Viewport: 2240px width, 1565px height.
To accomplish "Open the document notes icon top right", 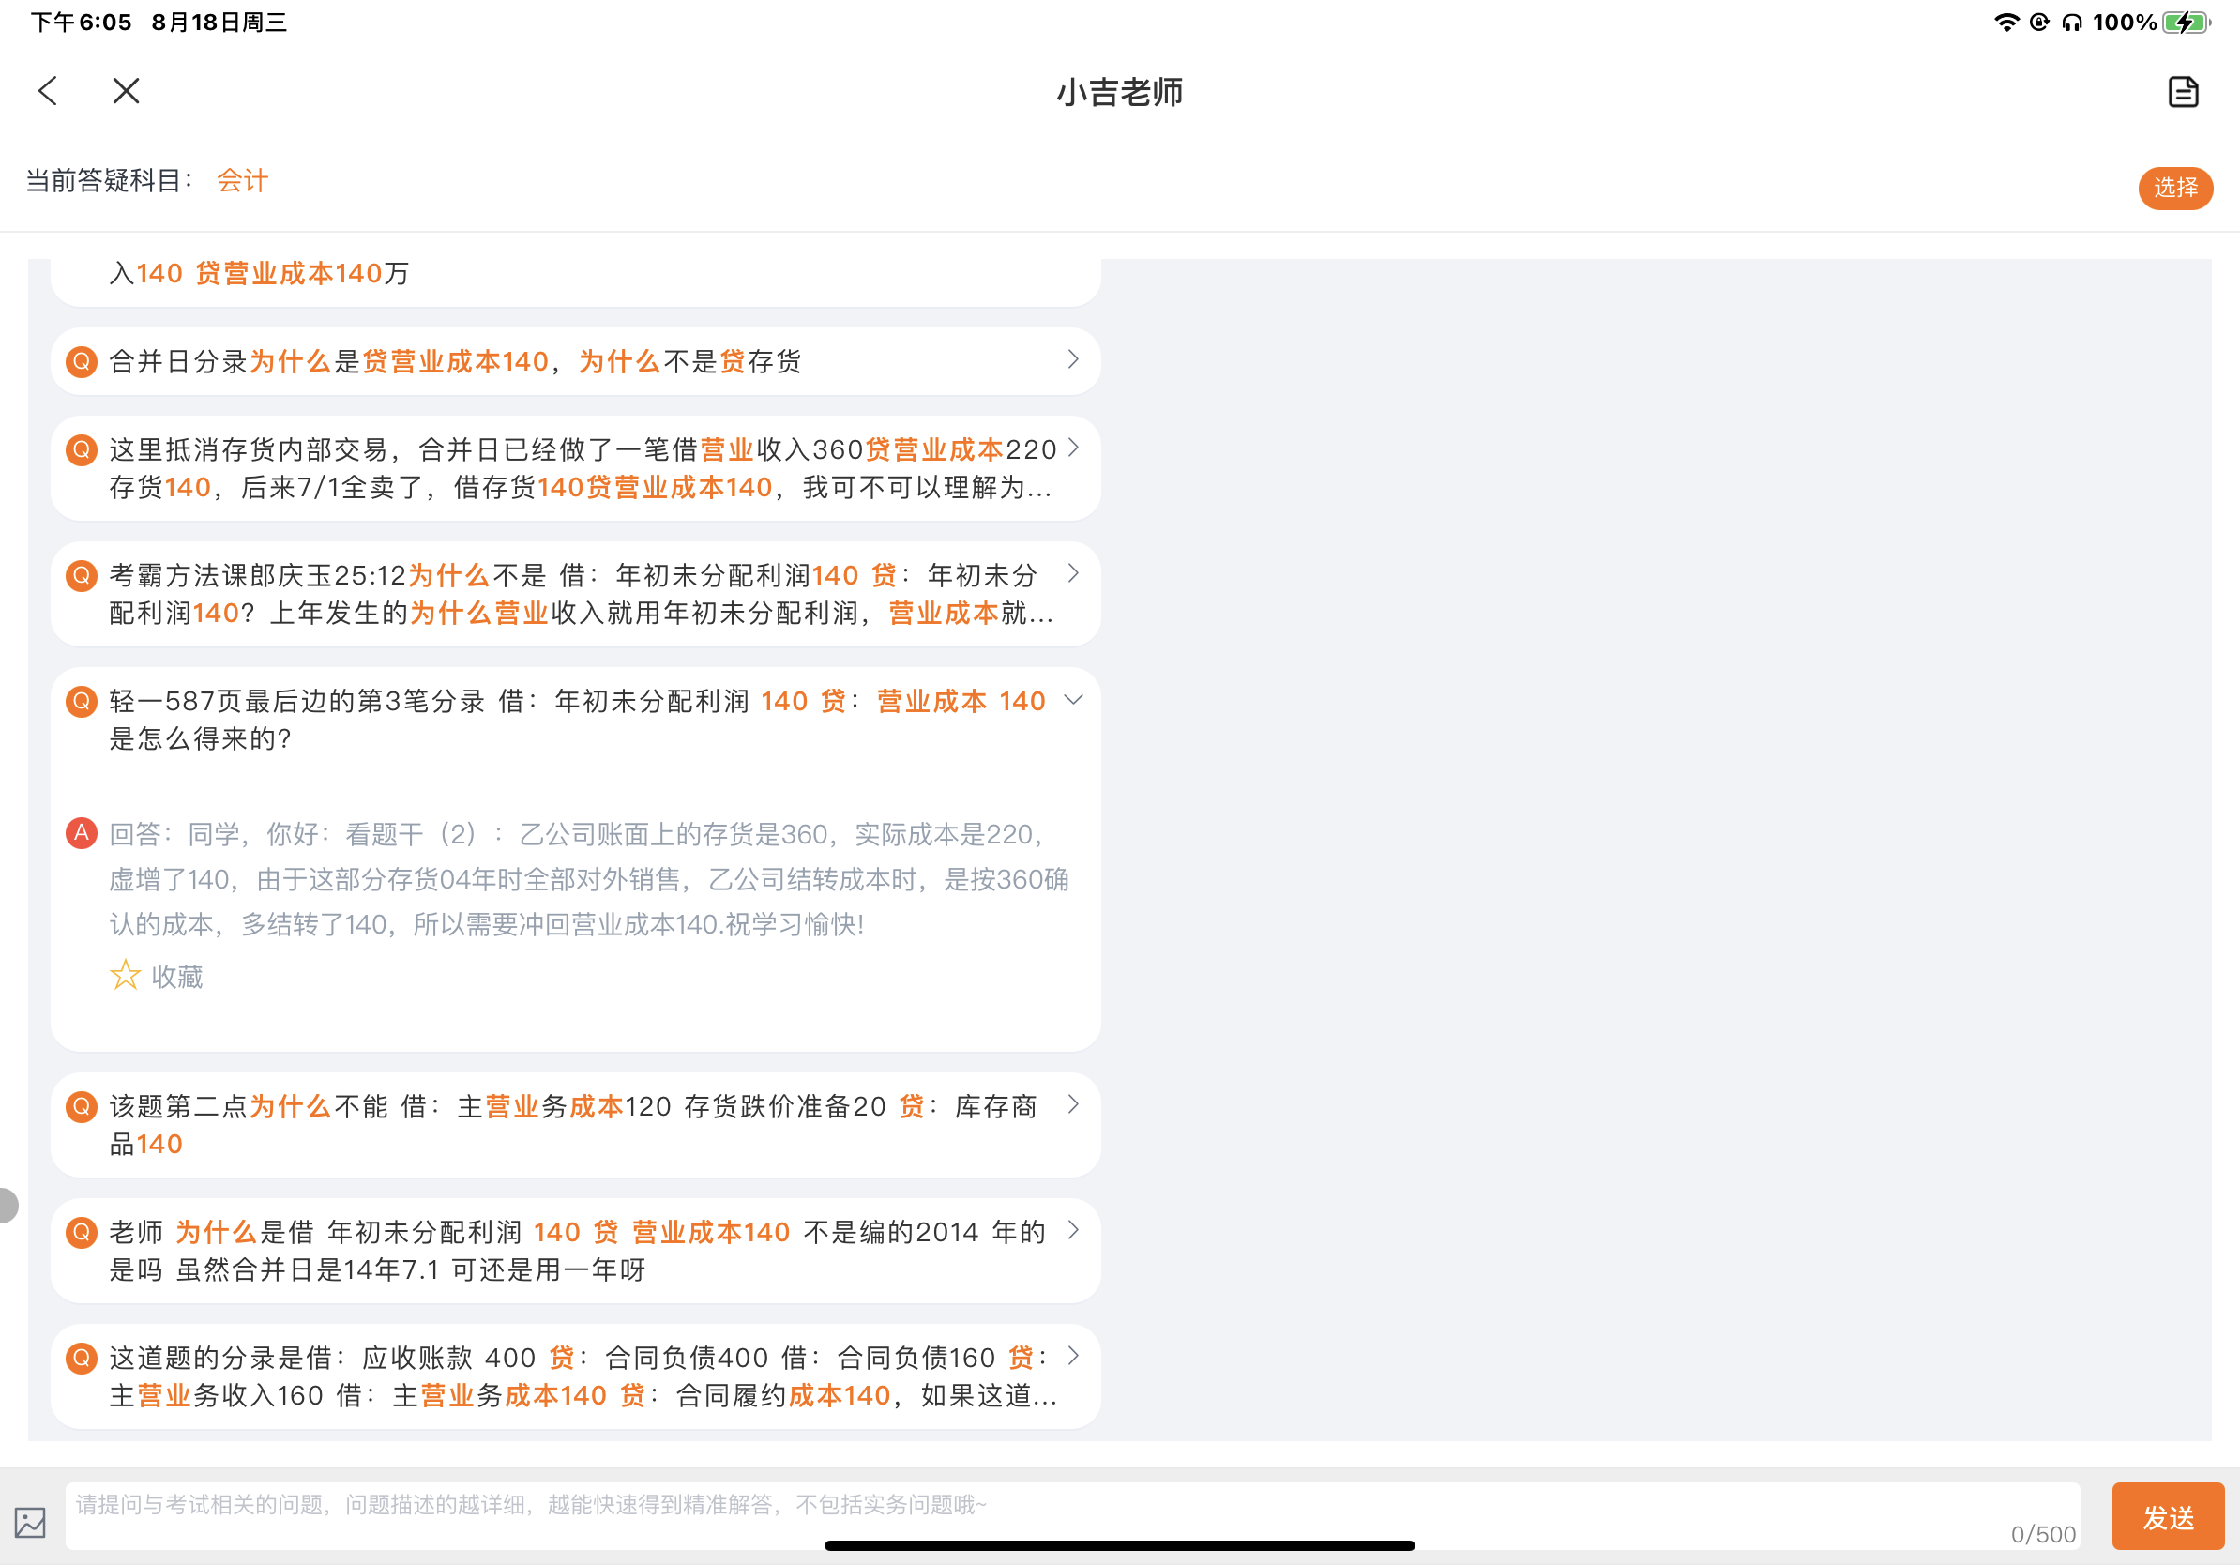I will pos(2183,92).
